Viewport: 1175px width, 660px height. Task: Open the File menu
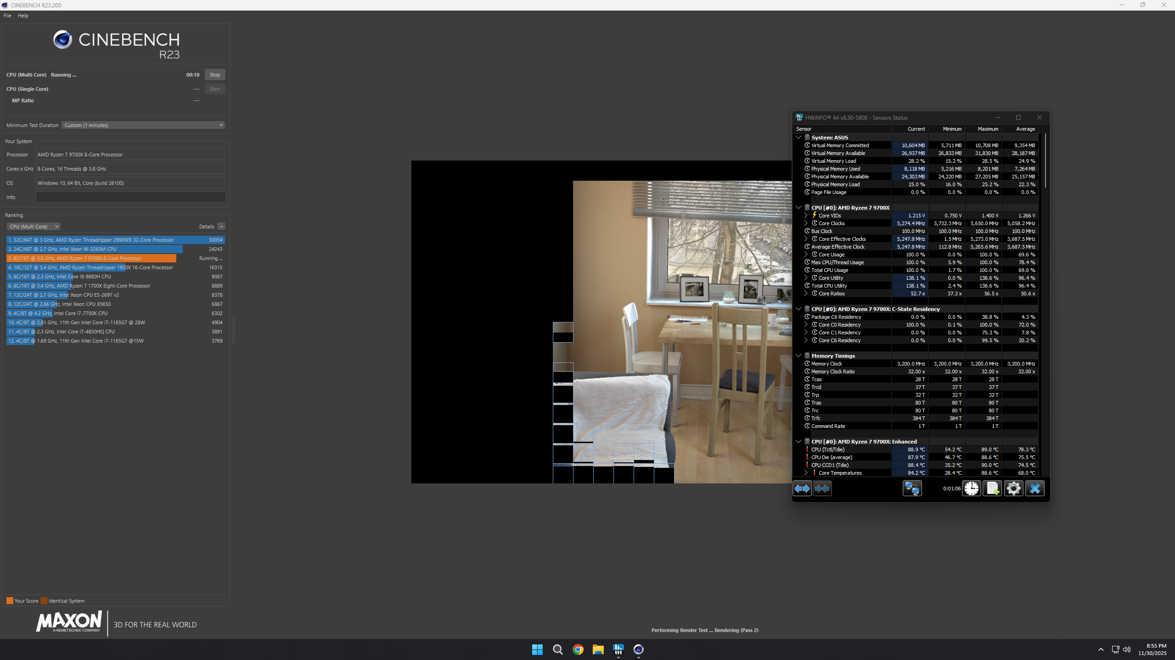pyautogui.click(x=7, y=16)
